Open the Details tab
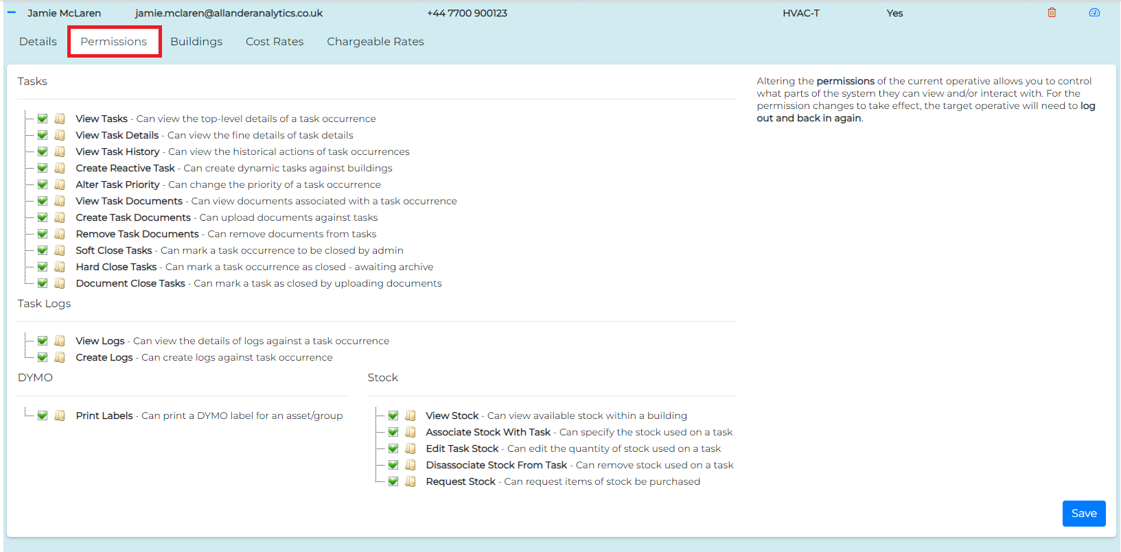This screenshot has width=1121, height=552. 38,42
